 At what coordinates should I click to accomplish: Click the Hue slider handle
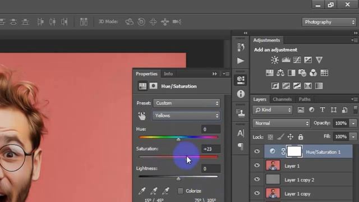click(178, 139)
